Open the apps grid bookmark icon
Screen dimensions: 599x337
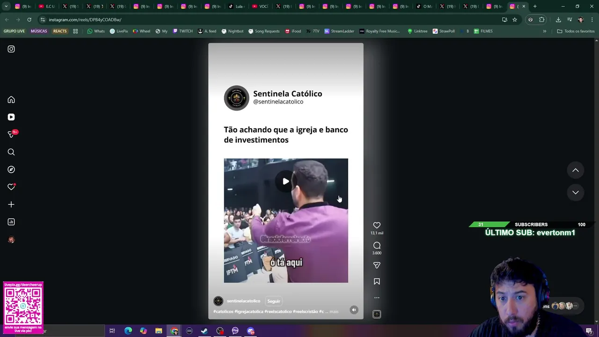click(75, 31)
